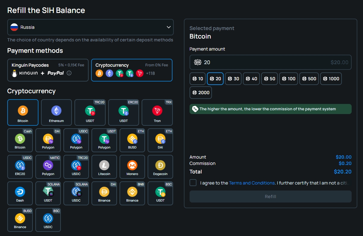The image size is (363, 236).
Task: Select the Cryptocurrency payment method tab
Action: pyautogui.click(x=132, y=70)
